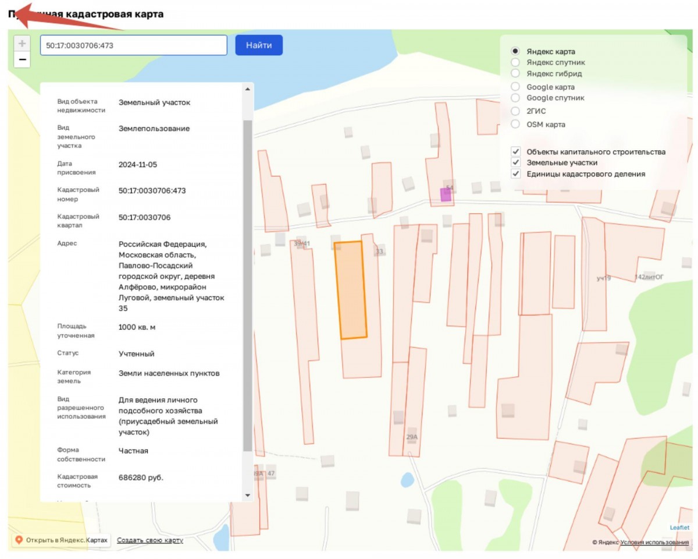Click the info panel scrollbar thumb

(248, 285)
